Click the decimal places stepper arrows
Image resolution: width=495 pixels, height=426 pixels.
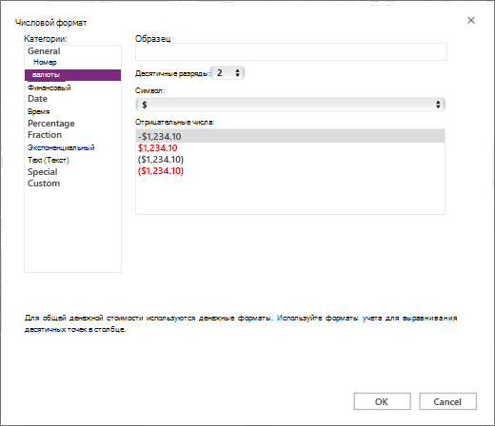[x=237, y=73]
